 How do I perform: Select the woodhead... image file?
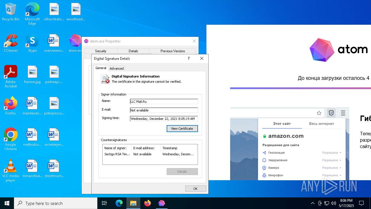pos(76,12)
